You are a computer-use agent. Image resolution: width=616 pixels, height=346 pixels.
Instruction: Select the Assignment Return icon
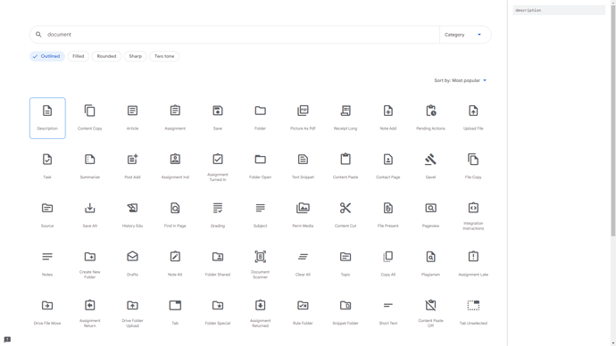tap(90, 305)
